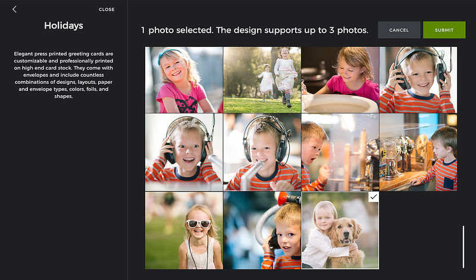Choose boy with headphones on white background
The image size is (476, 280).
(418, 80)
